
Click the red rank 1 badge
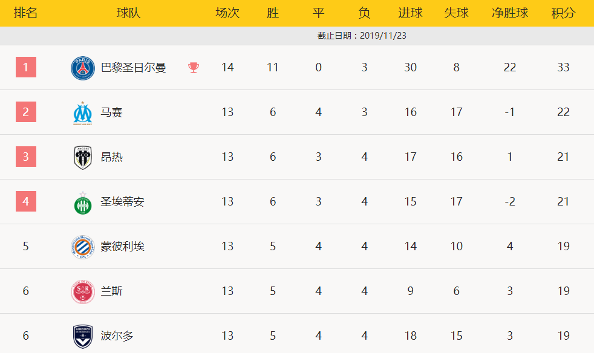click(26, 67)
